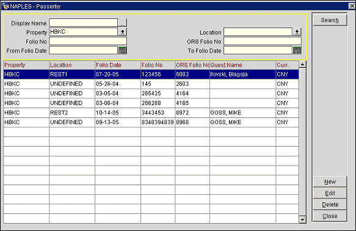Click the Display Name lookup ellipsis button

pyautogui.click(x=122, y=23)
